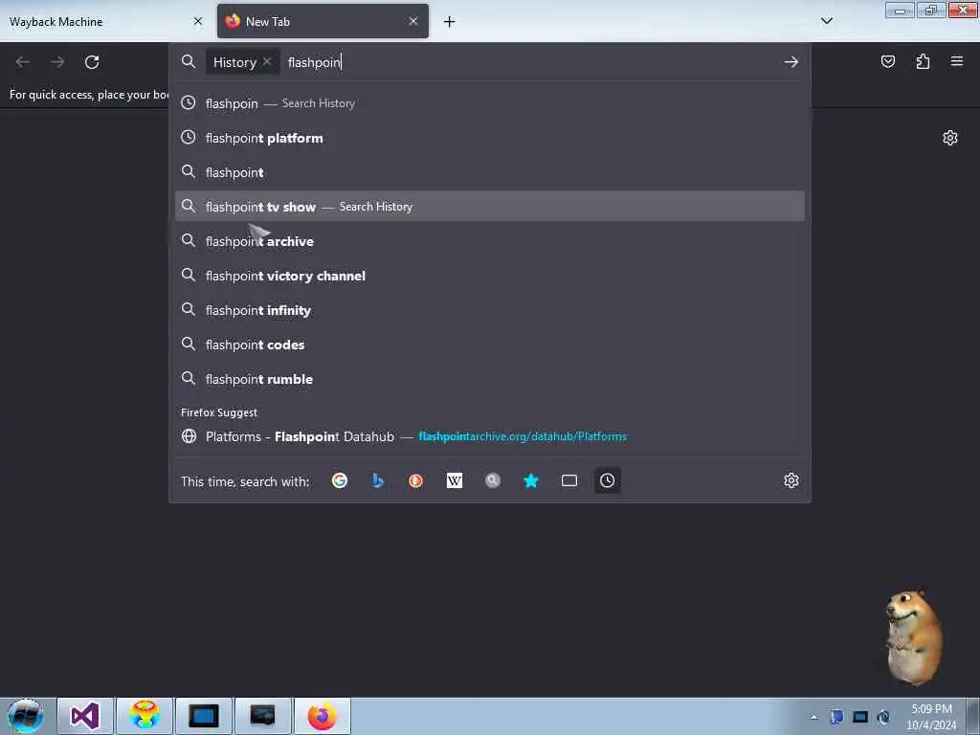Open Firefox application hamburger menu
Screen dimensions: 980x735
click(956, 61)
